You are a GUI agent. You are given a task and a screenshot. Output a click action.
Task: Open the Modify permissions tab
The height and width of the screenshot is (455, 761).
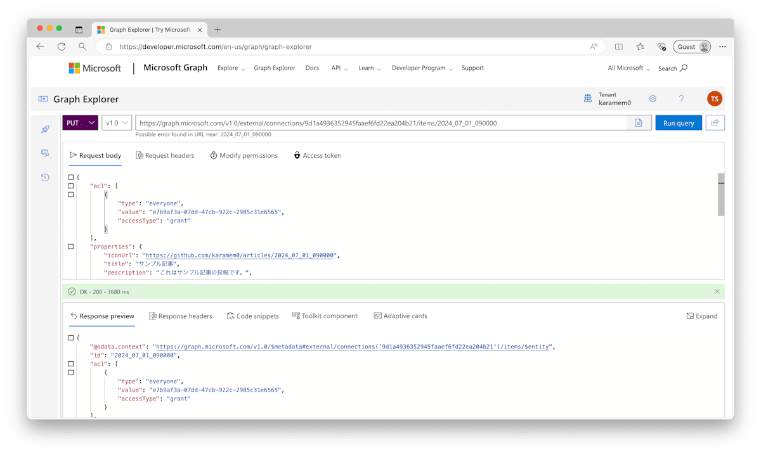point(244,155)
